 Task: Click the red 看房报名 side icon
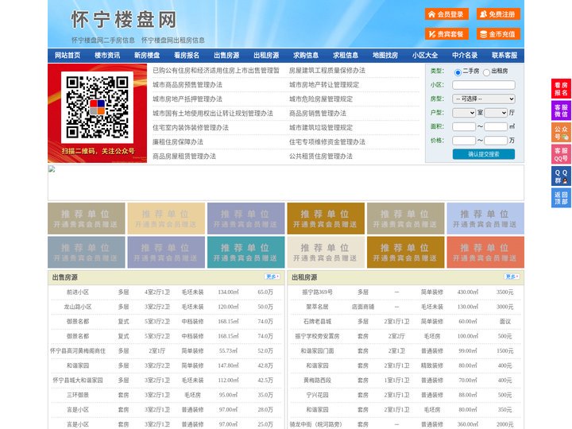tap(561, 89)
